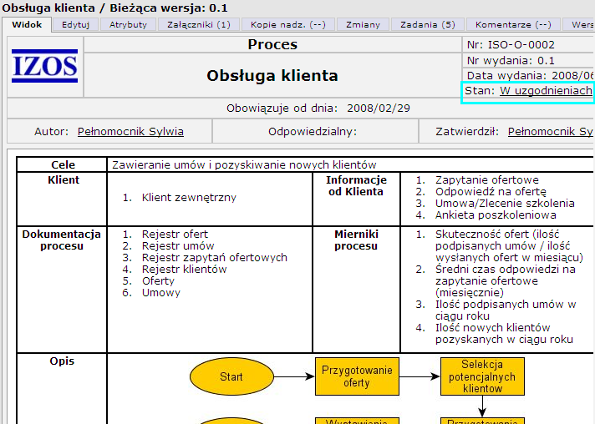Click the Odpowiedzialny: label
595x424 pixels.
pyautogui.click(x=313, y=132)
